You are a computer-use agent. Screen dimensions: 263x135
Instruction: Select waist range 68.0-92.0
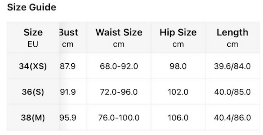pyautogui.click(x=119, y=66)
